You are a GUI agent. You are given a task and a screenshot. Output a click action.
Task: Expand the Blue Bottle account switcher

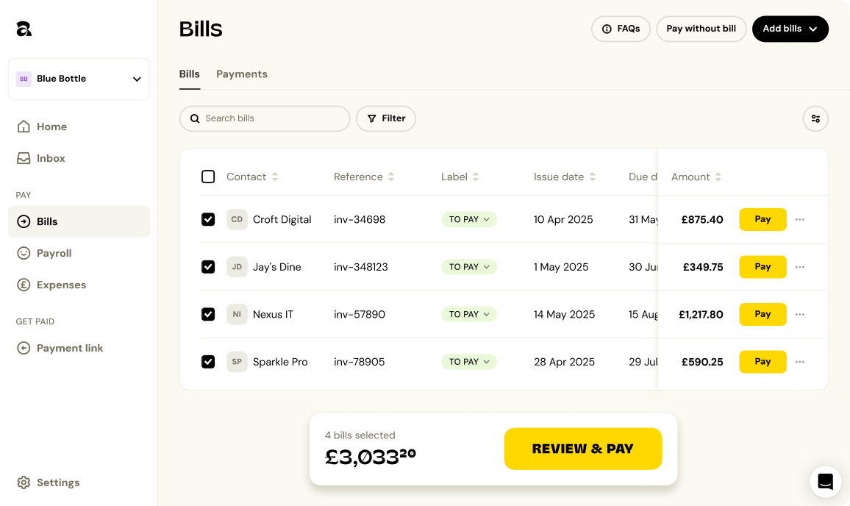pos(79,79)
